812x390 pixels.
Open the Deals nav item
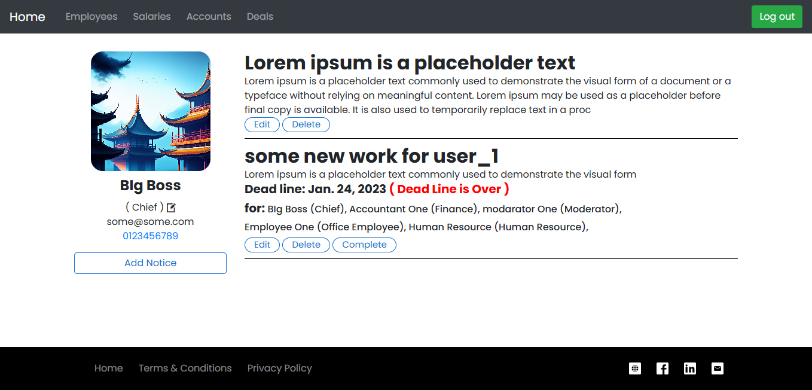(x=260, y=17)
